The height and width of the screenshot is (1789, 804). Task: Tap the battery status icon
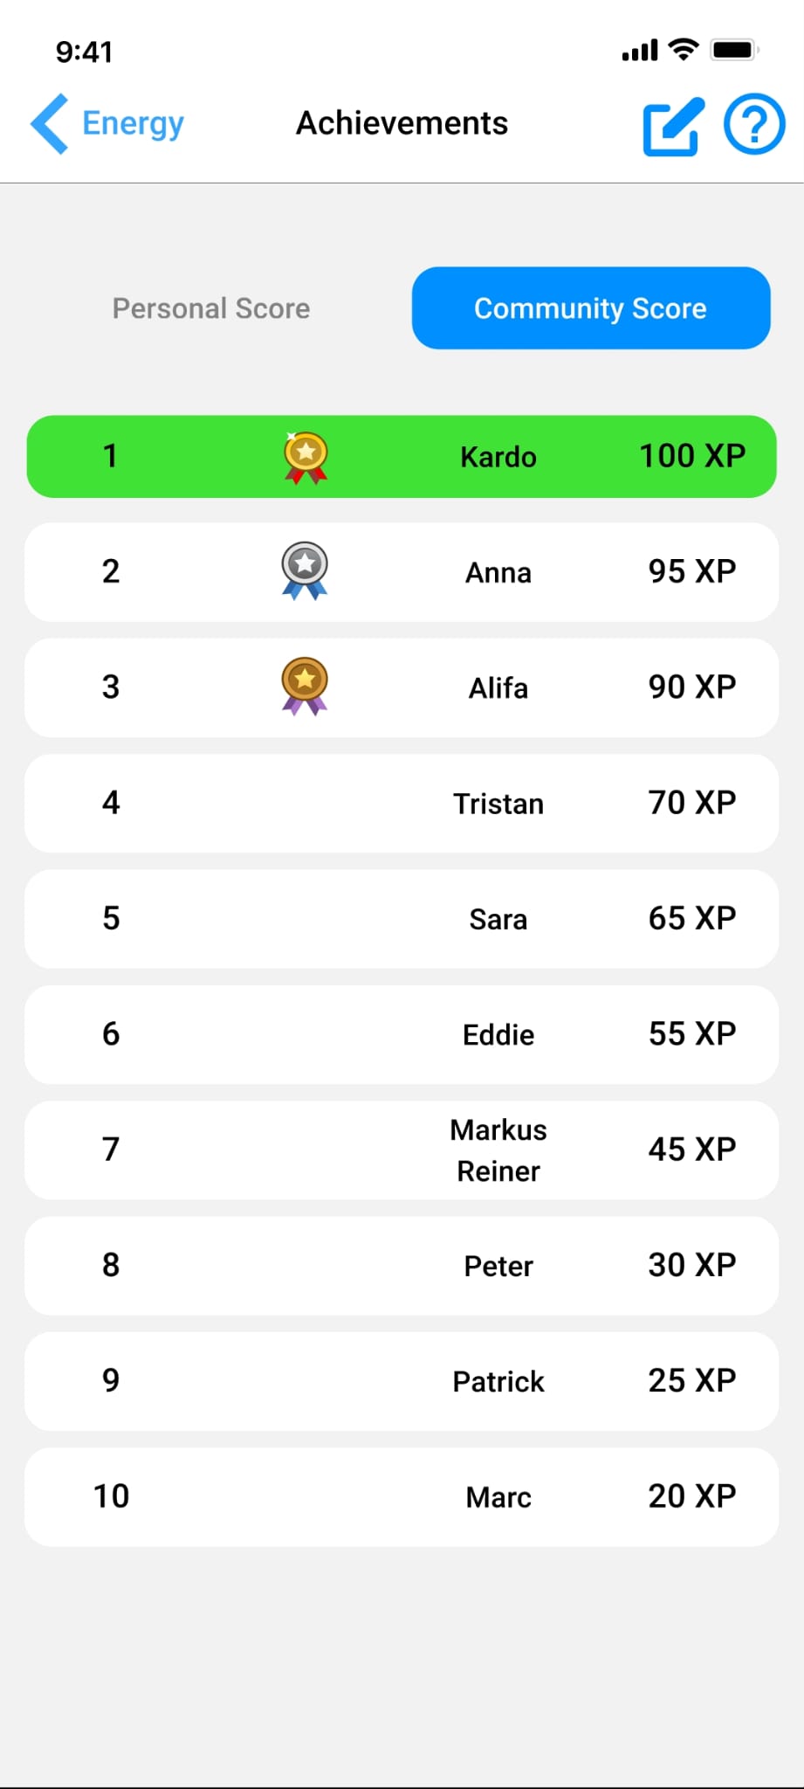[735, 50]
